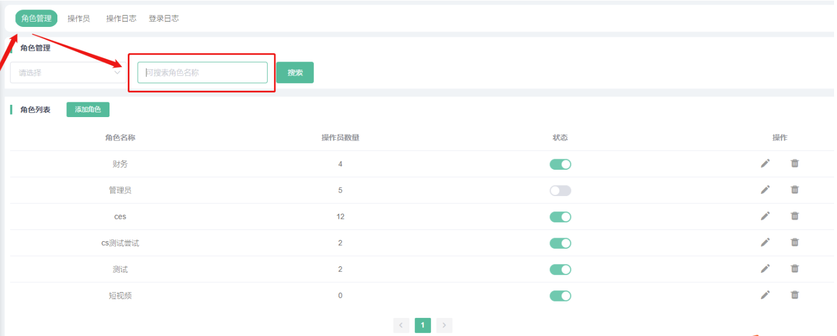Click the 添加角色 button
Screen dimensions: 837x336
tap(88, 109)
